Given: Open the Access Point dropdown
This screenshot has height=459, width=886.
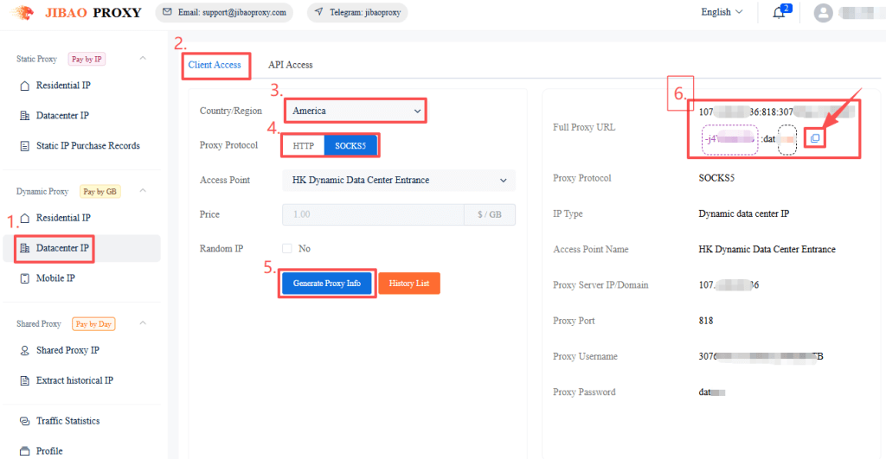Looking at the screenshot, I should point(398,180).
